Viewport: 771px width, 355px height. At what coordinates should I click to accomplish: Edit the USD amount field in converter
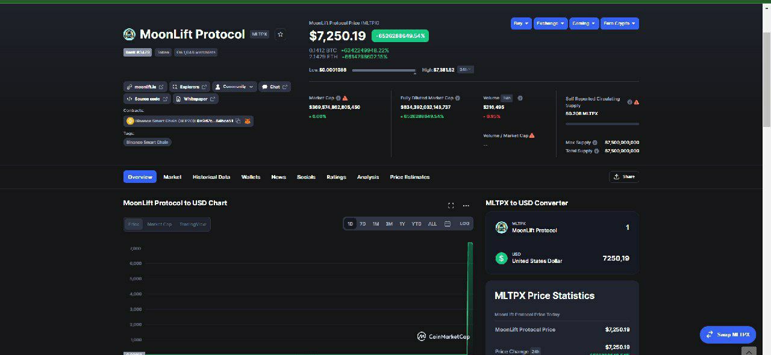point(616,258)
